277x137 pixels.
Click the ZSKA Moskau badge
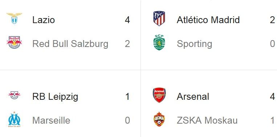159,119
